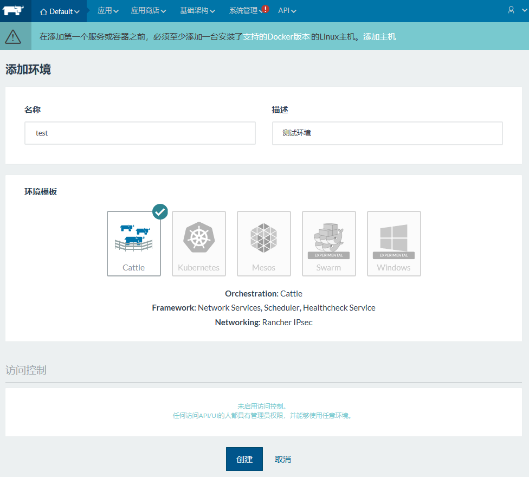Screen dimensions: 529x477
Task: Click the Networking: Rancher IPsec text
Action: (x=263, y=323)
